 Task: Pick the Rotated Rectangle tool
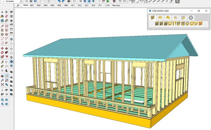(6, 30)
